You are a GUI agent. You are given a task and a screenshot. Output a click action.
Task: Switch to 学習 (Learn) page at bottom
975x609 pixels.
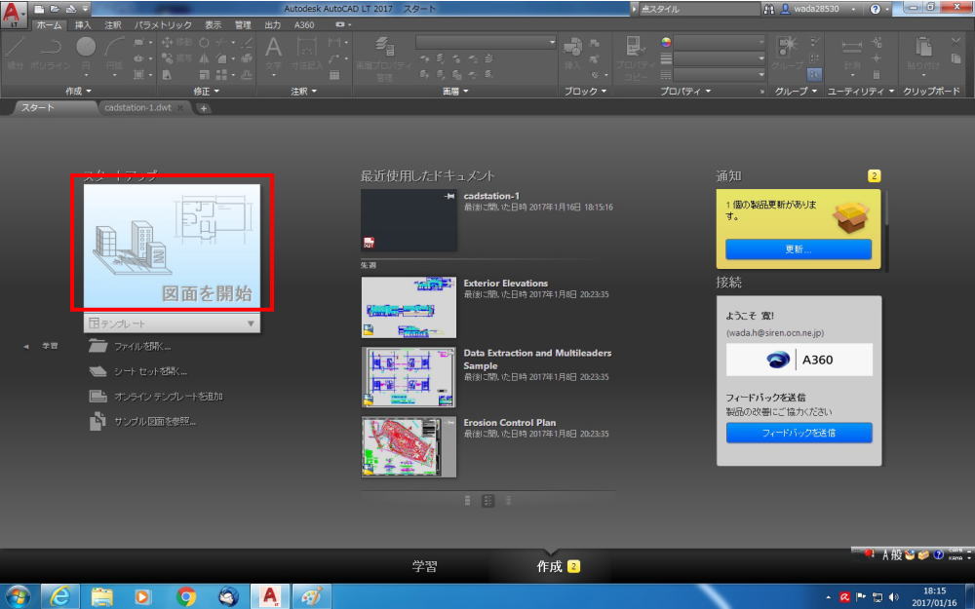[425, 566]
